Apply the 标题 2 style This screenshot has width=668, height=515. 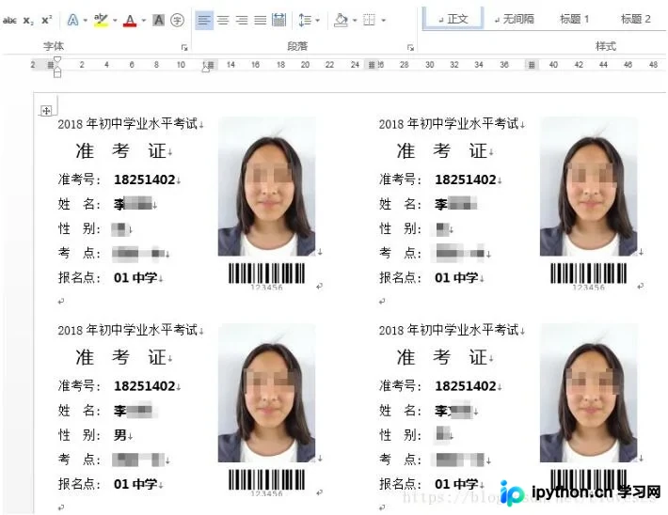point(635,19)
